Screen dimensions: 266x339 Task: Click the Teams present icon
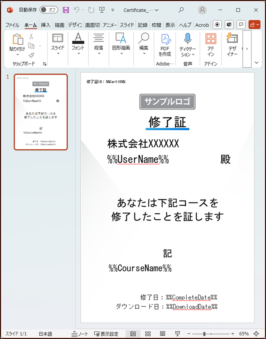229,25
